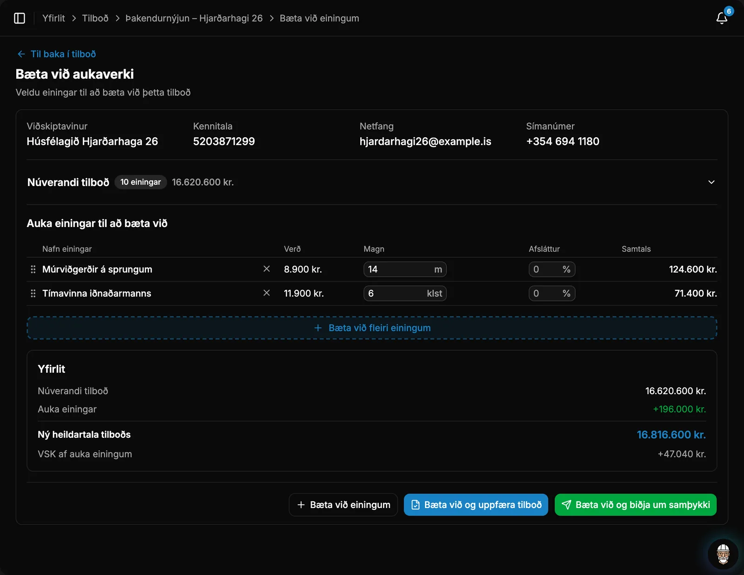The image size is (744, 575).
Task: Edit discount field for Tímavinna iðnaðarmanns
Action: [552, 294]
